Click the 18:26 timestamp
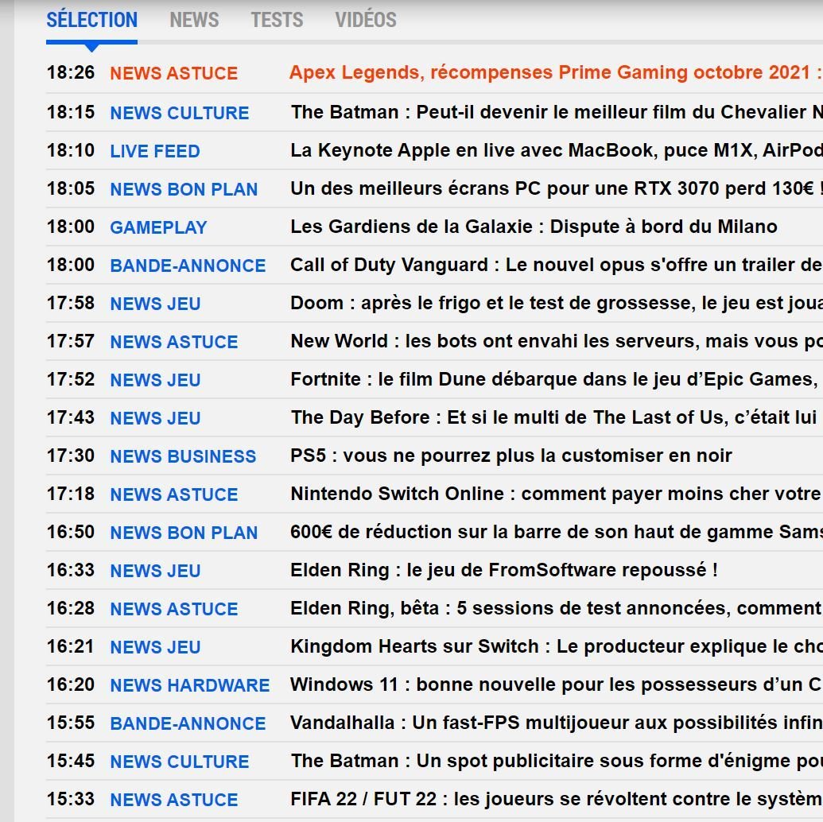The height and width of the screenshot is (822, 823). point(71,72)
